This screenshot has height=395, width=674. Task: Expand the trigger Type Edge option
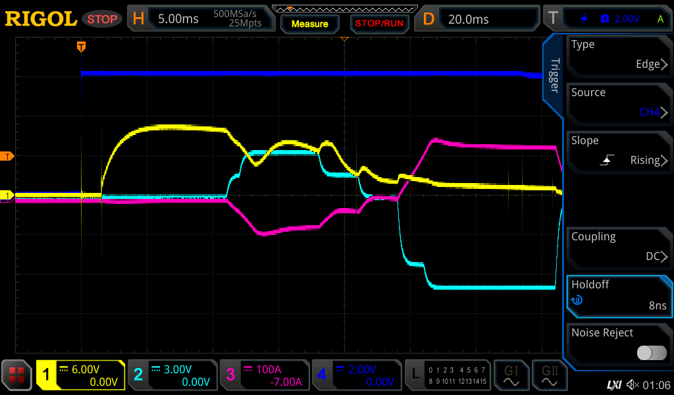pyautogui.click(x=619, y=55)
